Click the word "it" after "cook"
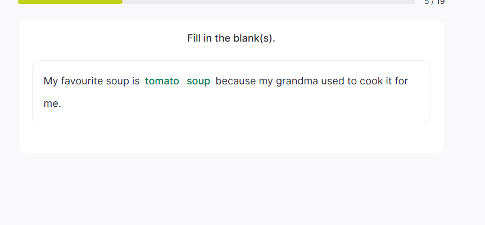Screen dimensions: 485x225 pos(388,81)
